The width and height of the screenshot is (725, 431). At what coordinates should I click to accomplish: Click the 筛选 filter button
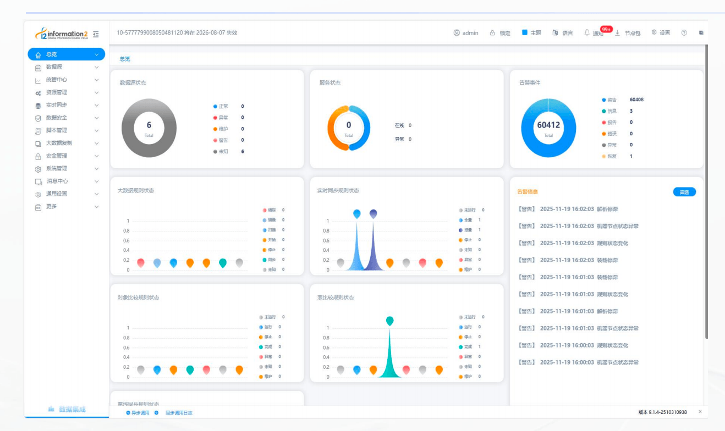684,192
